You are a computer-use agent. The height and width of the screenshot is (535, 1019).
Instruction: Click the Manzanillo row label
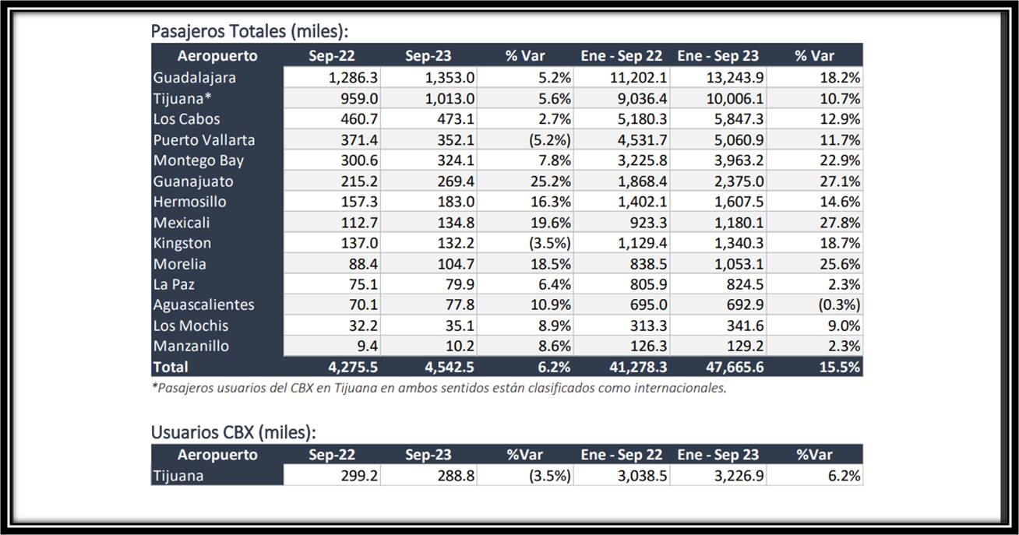192,346
